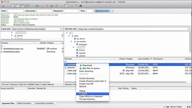Cancel the current operation icon

tap(47, 6)
